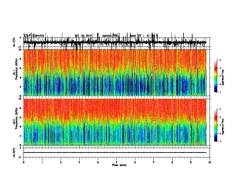The height and width of the screenshot is (182, 236).
Task: Click the '-3' label on ch.2 colorbar
Action: [x=220, y=109]
